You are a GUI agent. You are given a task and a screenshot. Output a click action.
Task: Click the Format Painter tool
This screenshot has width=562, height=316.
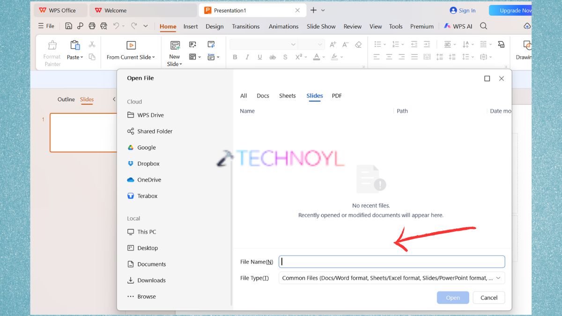(52, 54)
